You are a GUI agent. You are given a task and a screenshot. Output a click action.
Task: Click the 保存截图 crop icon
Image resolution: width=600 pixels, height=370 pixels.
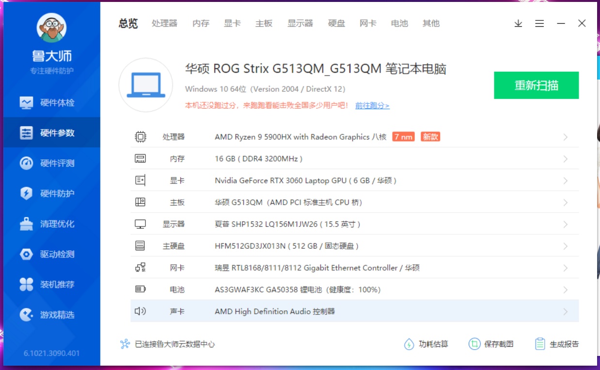[474, 344]
